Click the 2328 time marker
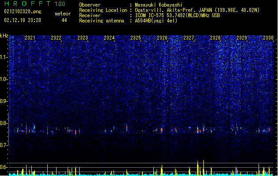Screen dimensions: 278x176 click(x=215, y=37)
